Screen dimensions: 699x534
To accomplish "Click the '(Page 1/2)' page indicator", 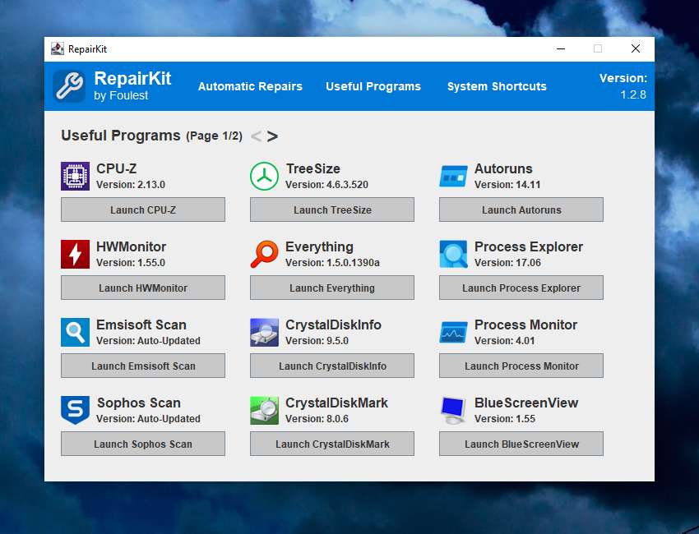I will click(214, 136).
